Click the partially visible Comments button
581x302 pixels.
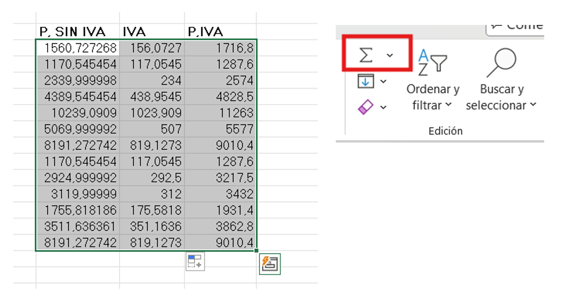[515, 26]
